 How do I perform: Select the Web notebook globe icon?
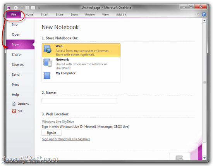click(x=47, y=49)
